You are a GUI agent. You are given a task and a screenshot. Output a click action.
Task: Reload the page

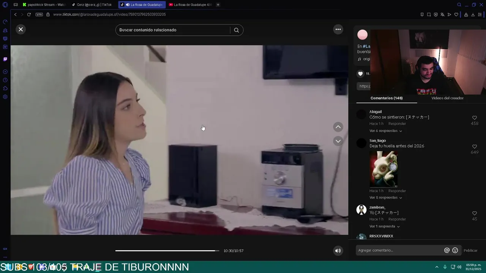point(29,14)
